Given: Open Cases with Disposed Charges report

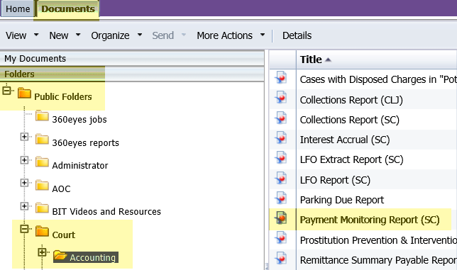Looking at the screenshot, I should (378, 79).
